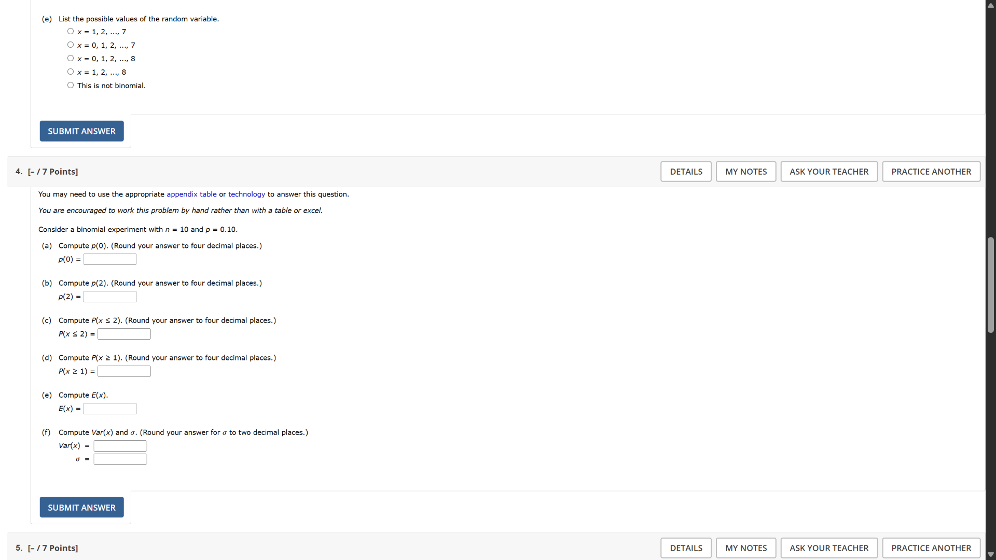Select radio option x = 1, 2, ..., 7
Screen dimensions: 996x560
pyautogui.click(x=71, y=32)
